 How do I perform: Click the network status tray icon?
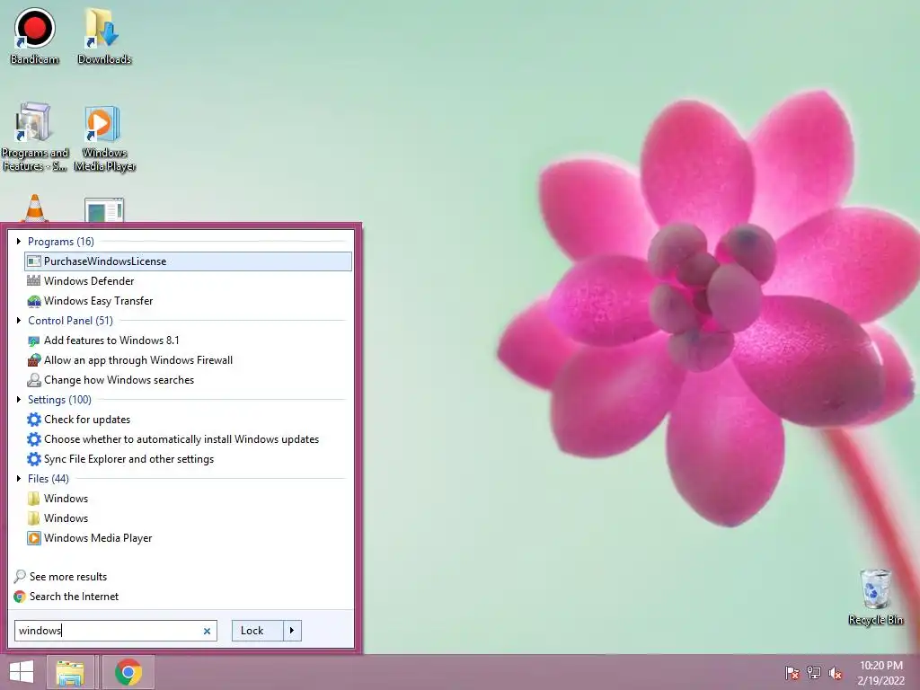[814, 673]
